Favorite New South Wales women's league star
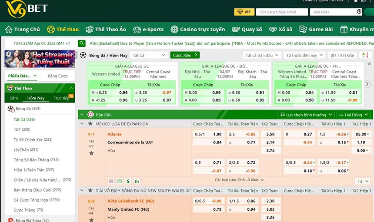 90,191
